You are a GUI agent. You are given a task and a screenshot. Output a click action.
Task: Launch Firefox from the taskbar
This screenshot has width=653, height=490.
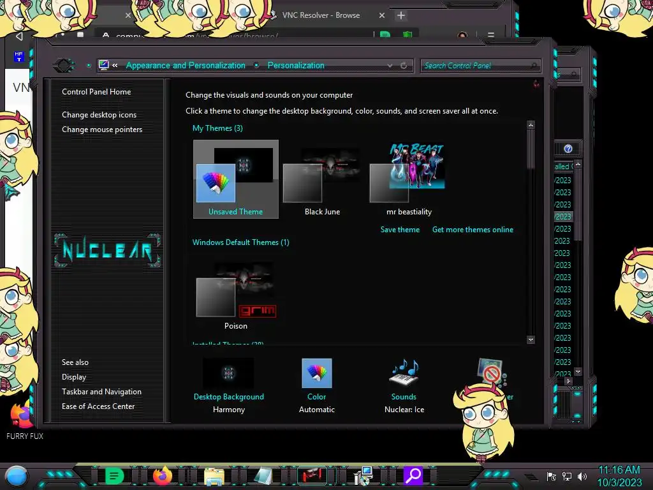(x=163, y=475)
